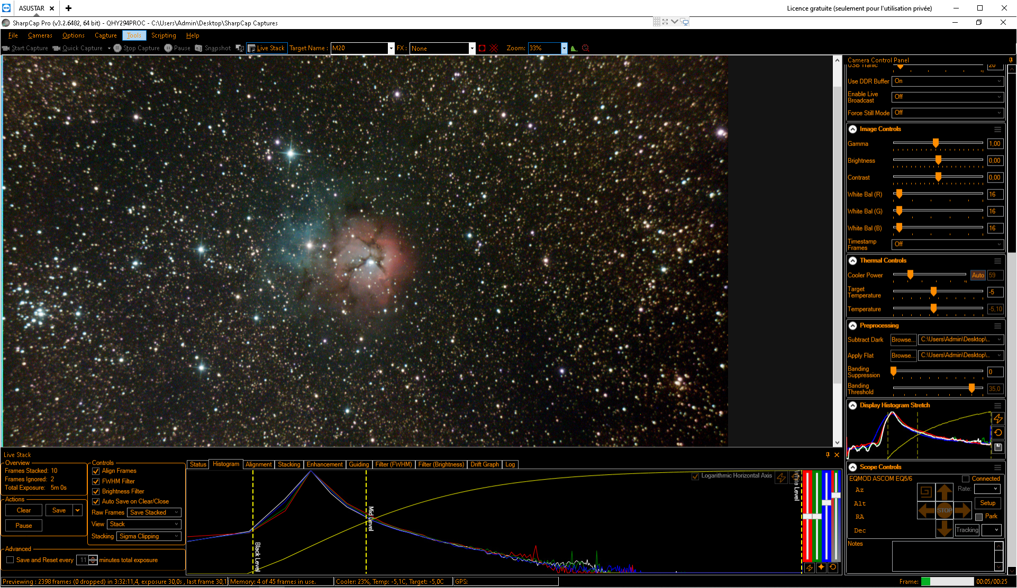The width and height of the screenshot is (1017, 588).
Task: Enable Save and Reset every checkbox
Action: (10, 560)
